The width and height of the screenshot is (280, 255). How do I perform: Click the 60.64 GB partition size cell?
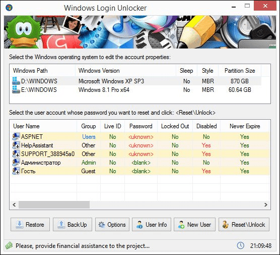coord(240,90)
